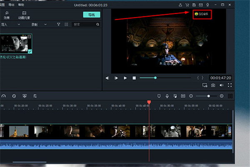250x167 pixels.
Task: Click the green 导出 export button
Action: coord(91,15)
